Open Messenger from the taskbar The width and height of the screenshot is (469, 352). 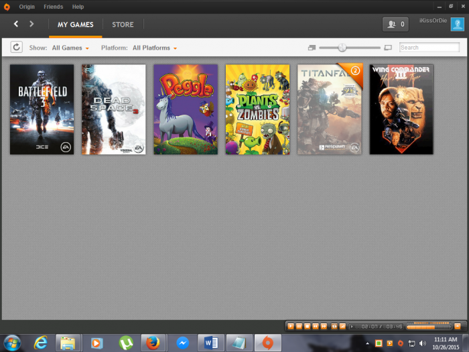(182, 343)
